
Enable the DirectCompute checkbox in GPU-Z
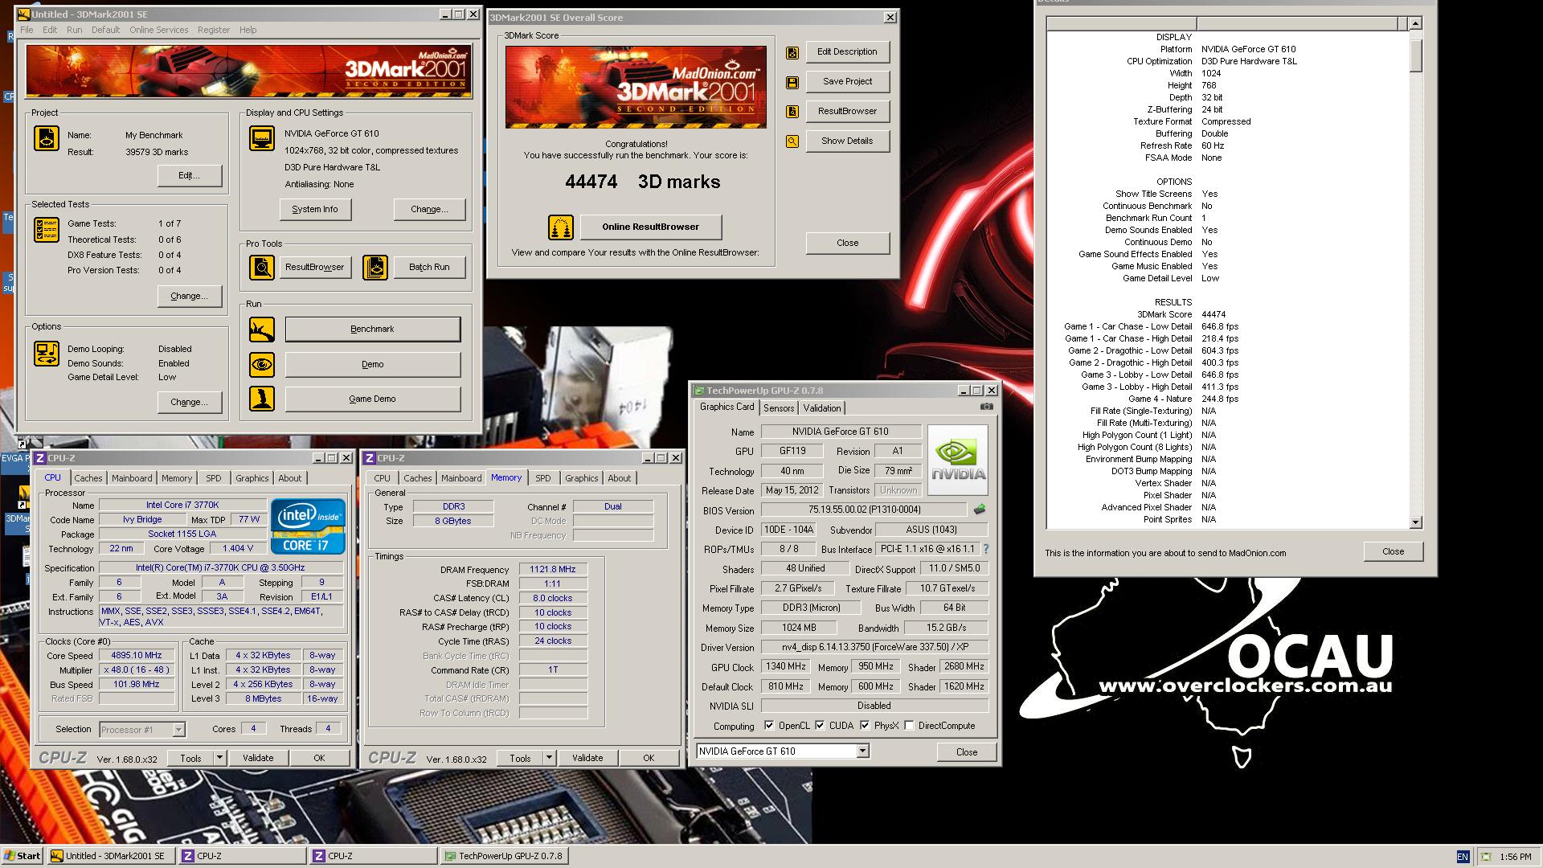pos(909,725)
